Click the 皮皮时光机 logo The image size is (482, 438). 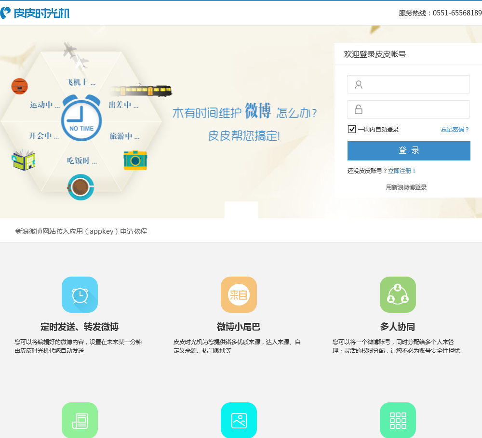coord(35,13)
